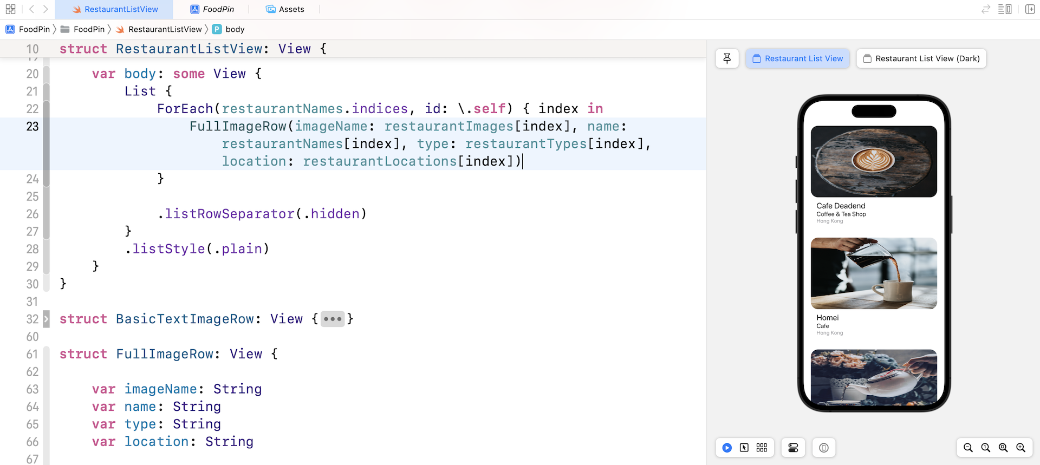Unfold the collapsed code ellipsis
1040x465 pixels.
click(332, 319)
